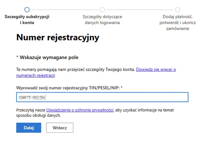Click progress line between first and second step
Screen dimensions: 214x143
pyautogui.click(x=64, y=10)
